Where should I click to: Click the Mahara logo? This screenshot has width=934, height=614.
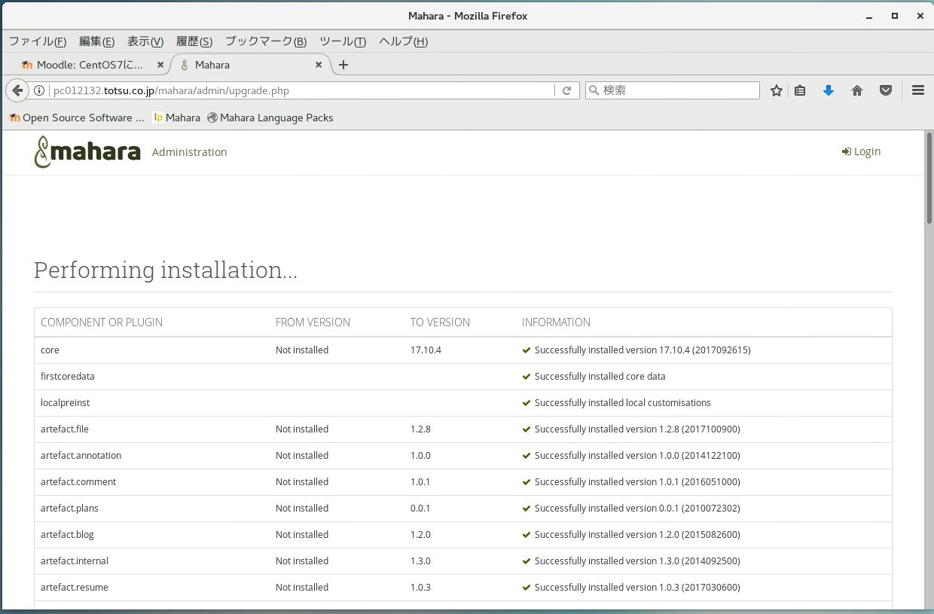(x=87, y=151)
